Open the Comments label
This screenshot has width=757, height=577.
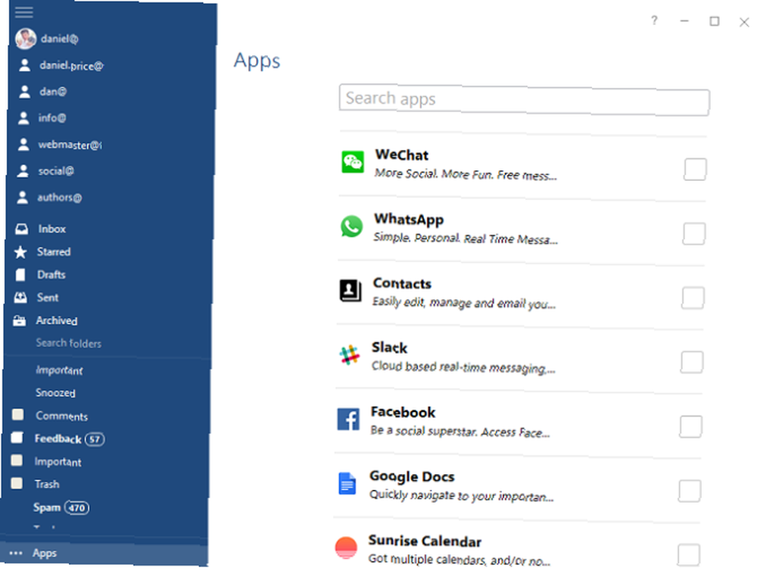(x=61, y=416)
